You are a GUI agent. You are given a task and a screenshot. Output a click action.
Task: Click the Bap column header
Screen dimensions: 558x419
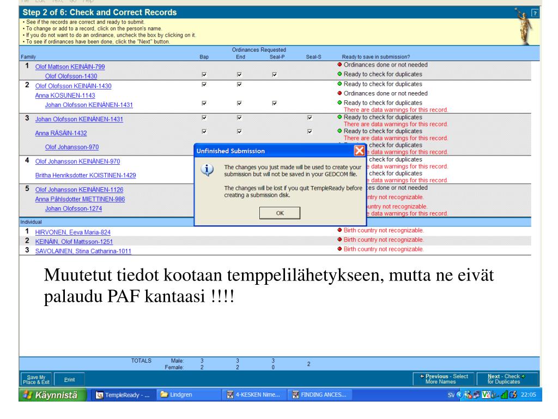tap(204, 57)
